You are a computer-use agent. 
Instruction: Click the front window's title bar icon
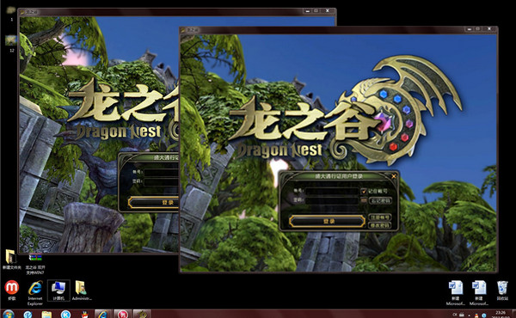tap(184, 30)
